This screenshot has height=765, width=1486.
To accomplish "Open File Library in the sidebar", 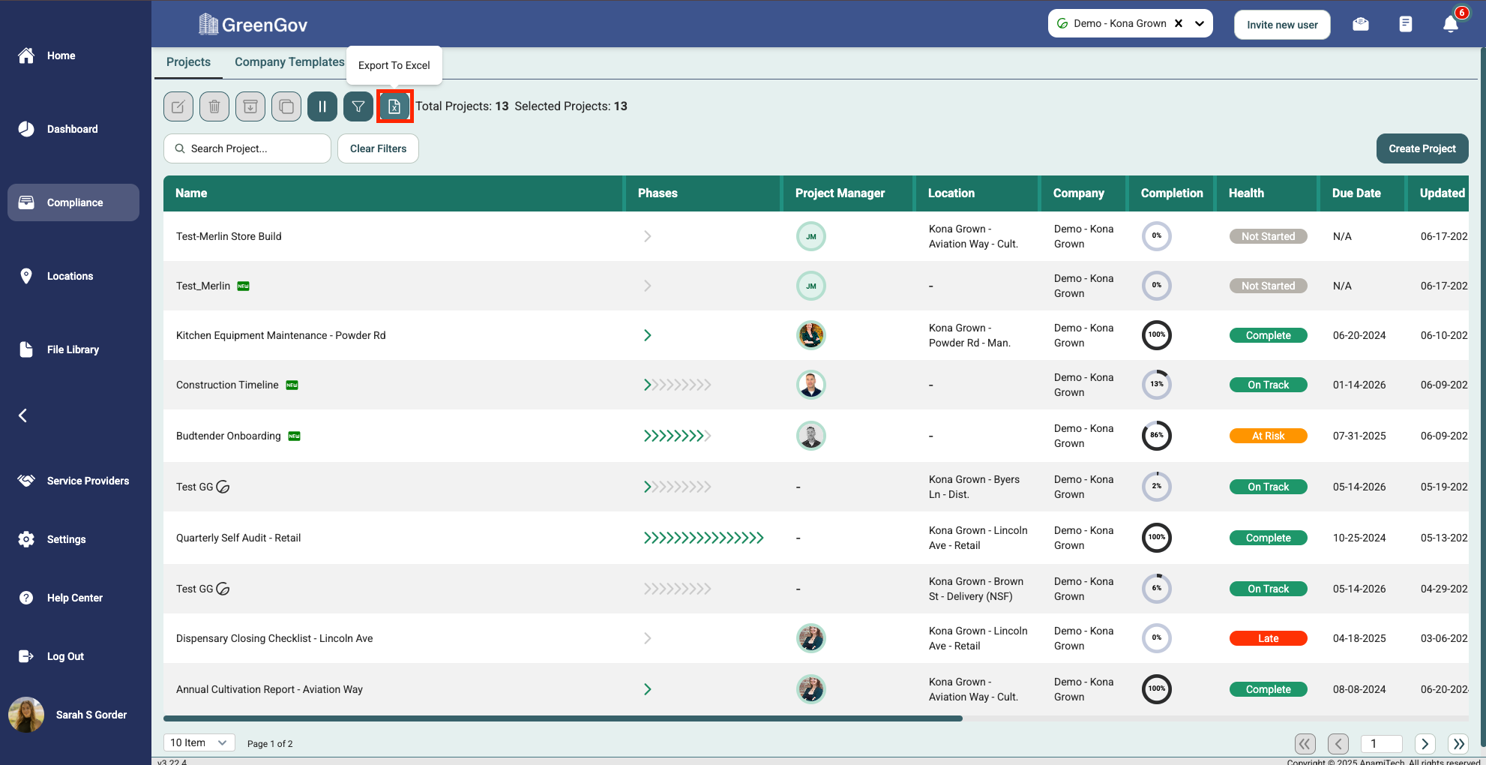I will pos(58,349).
